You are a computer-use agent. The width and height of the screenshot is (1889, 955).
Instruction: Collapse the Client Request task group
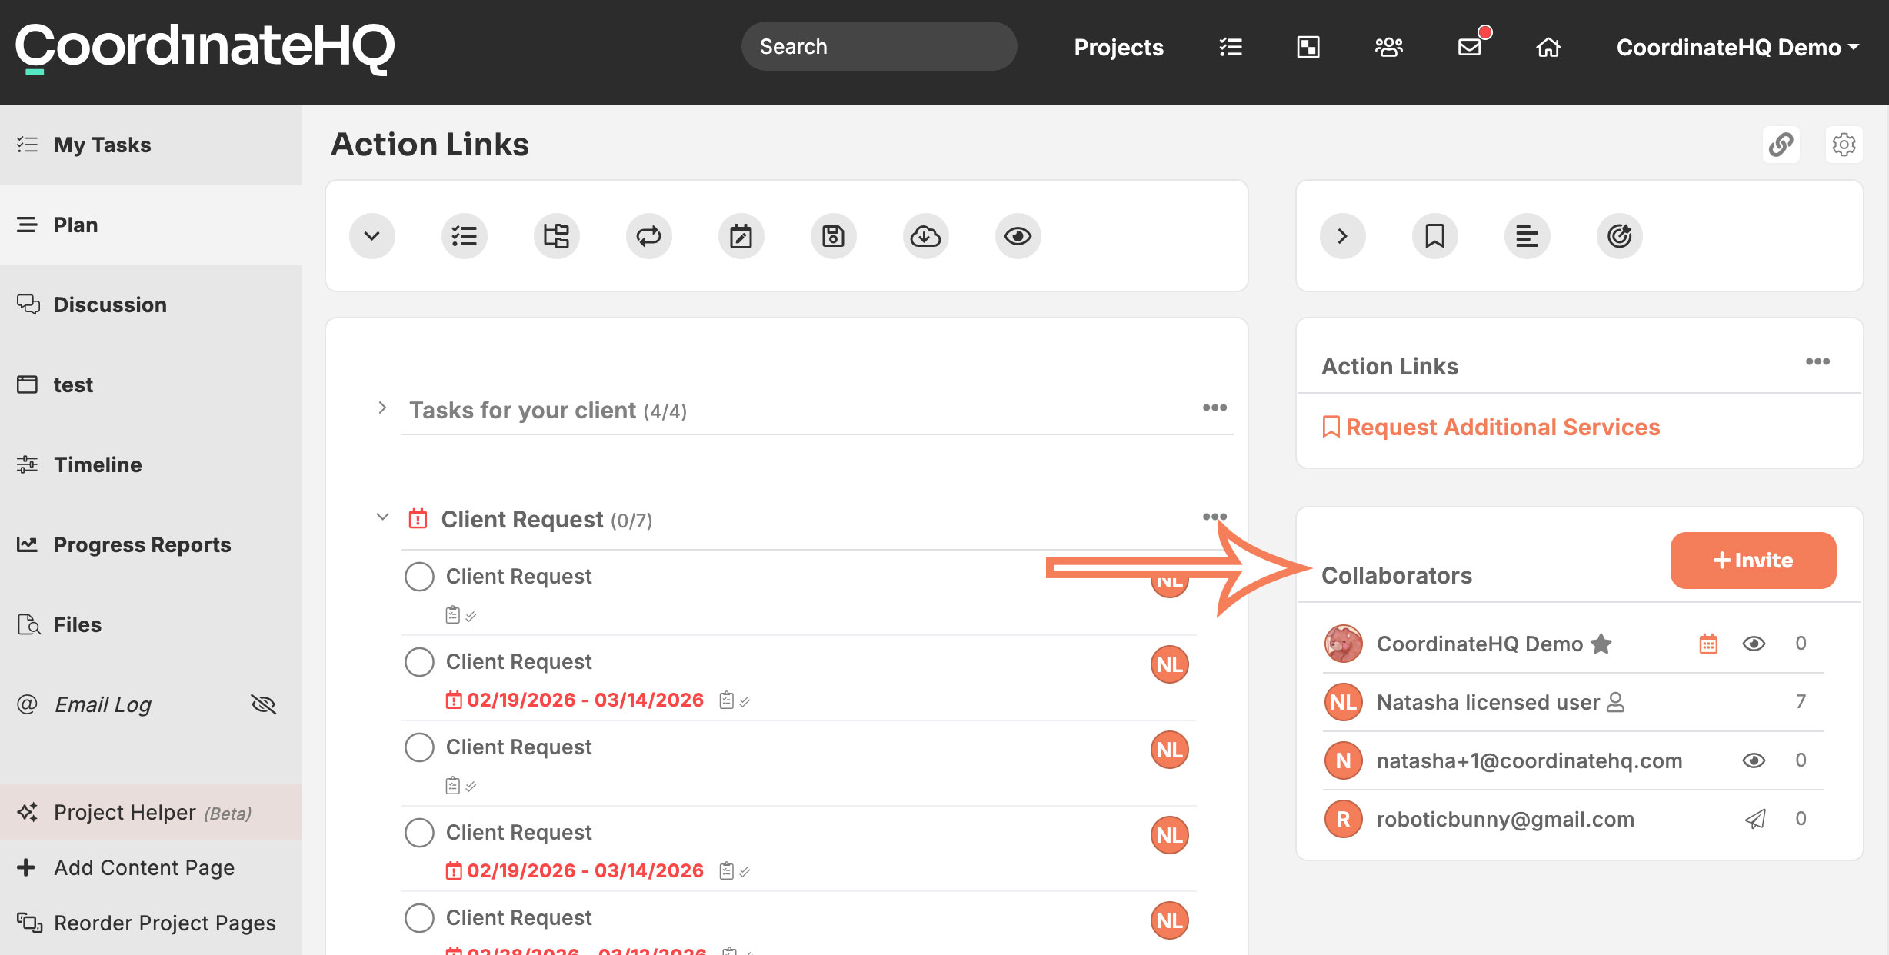tap(382, 517)
